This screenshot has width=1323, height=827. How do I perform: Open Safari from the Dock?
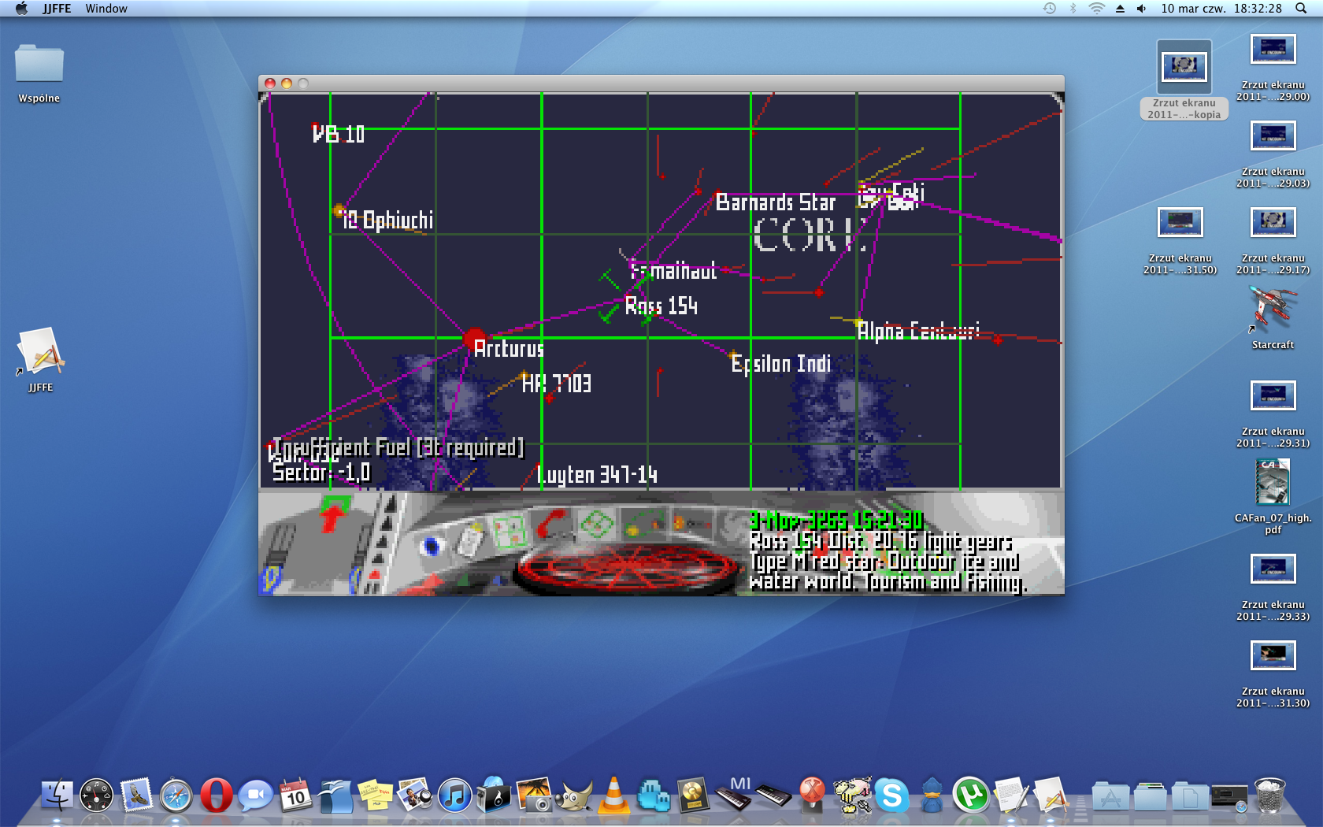point(176,795)
